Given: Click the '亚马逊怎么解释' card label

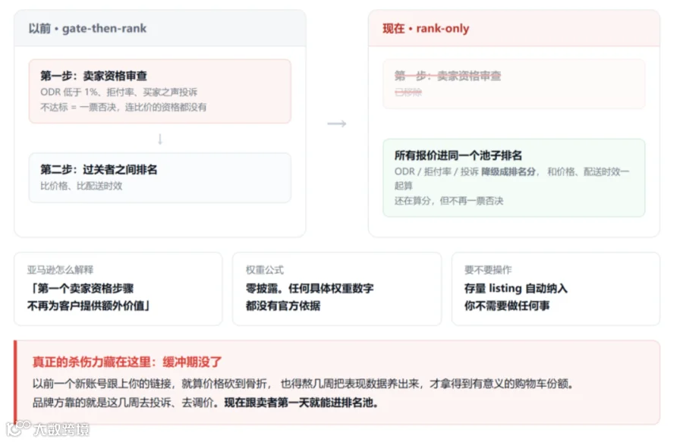Looking at the screenshot, I should point(60,270).
